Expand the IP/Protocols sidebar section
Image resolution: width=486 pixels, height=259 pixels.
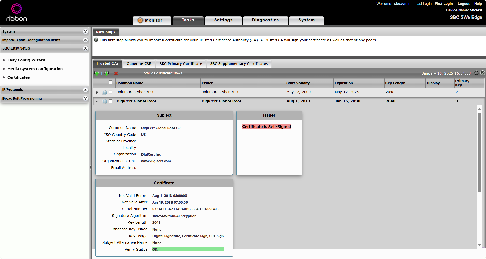click(85, 90)
